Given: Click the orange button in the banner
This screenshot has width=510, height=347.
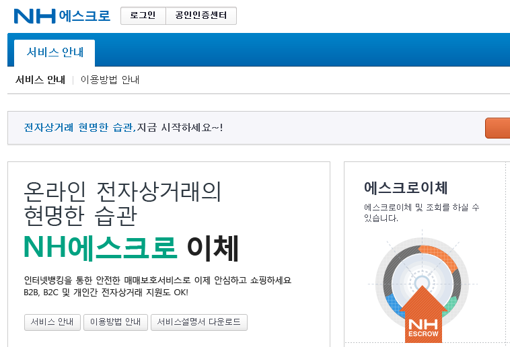Looking at the screenshot, I should coord(498,128).
